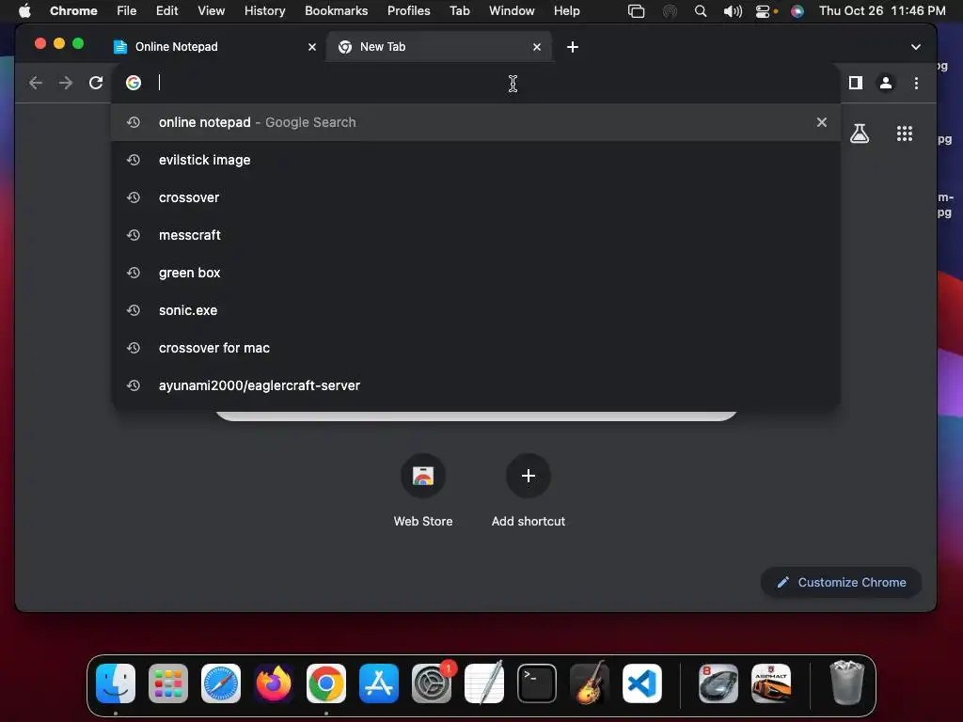Open Spotlight search in the menu bar

pos(700,11)
